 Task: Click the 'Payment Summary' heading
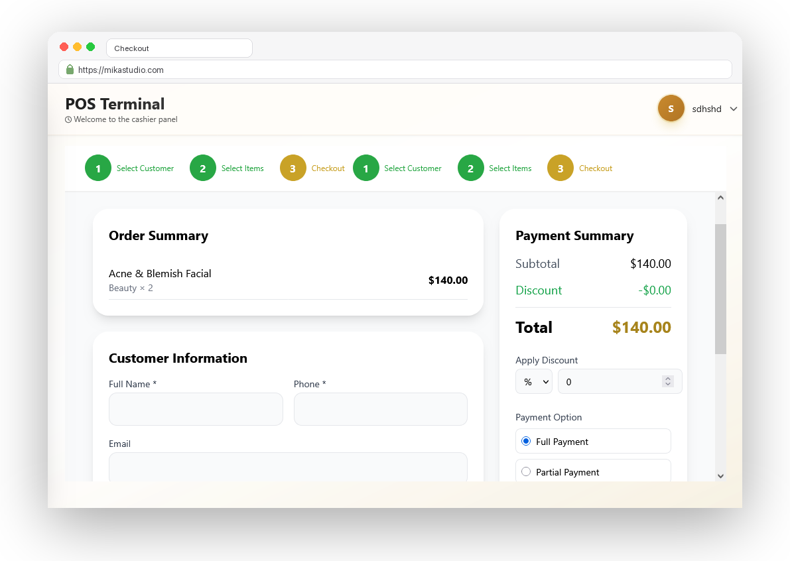tap(574, 235)
